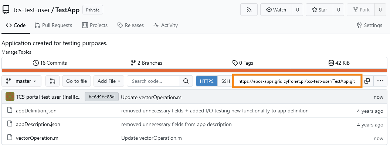Open vectorOperation.m file
This screenshot has width=390, height=149.
(x=37, y=138)
